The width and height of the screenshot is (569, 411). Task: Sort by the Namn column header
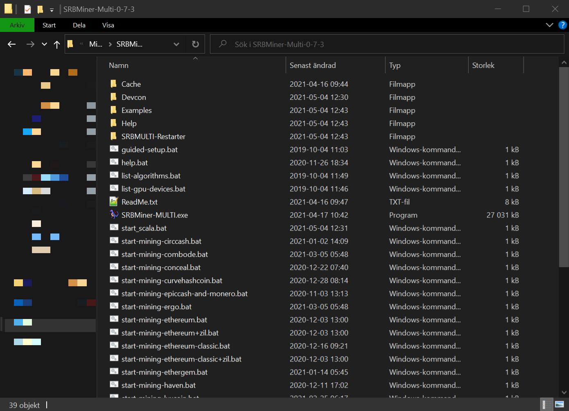pyautogui.click(x=119, y=65)
